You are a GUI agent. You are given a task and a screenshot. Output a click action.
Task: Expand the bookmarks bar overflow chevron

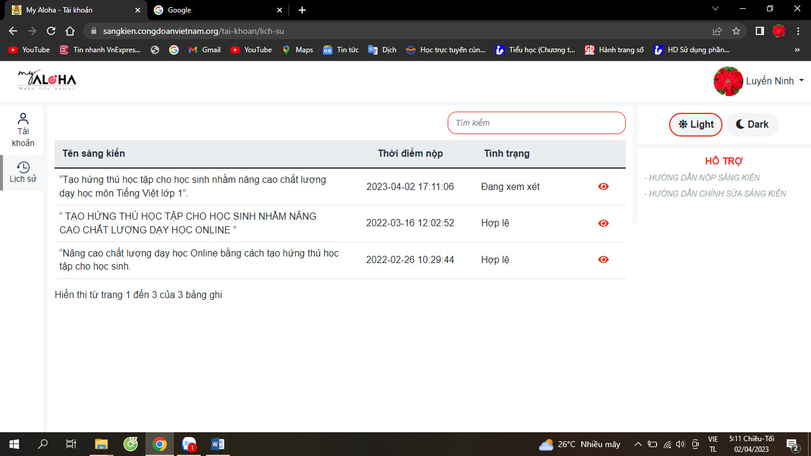[x=797, y=50]
